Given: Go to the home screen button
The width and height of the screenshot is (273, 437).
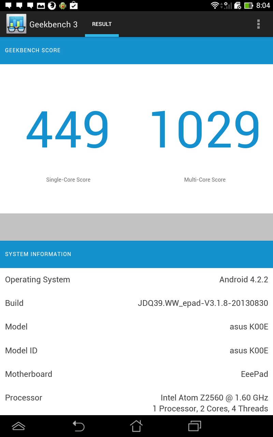Looking at the screenshot, I should tap(136, 426).
